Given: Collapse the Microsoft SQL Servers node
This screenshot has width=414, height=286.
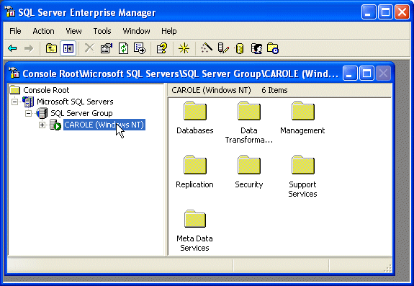Looking at the screenshot, I should pos(15,102).
